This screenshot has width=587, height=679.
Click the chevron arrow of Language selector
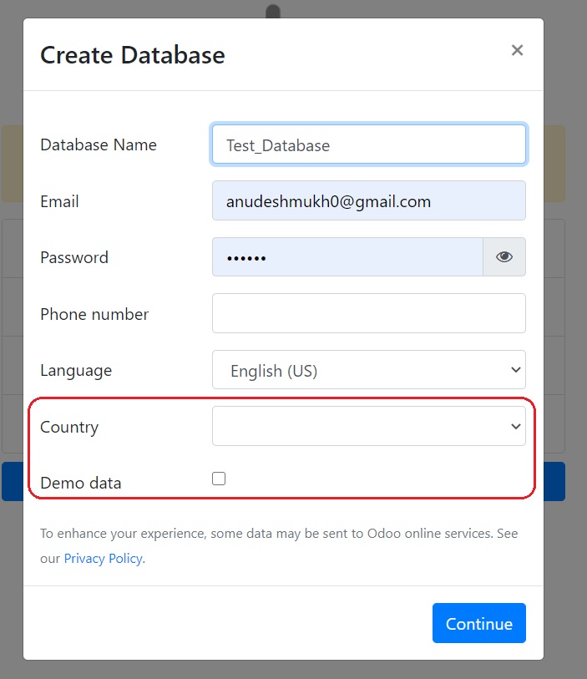coord(515,370)
